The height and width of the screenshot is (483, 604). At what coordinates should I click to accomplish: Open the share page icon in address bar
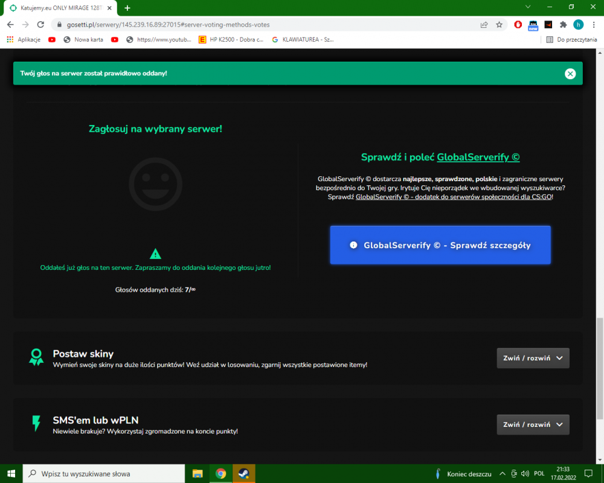click(x=484, y=25)
